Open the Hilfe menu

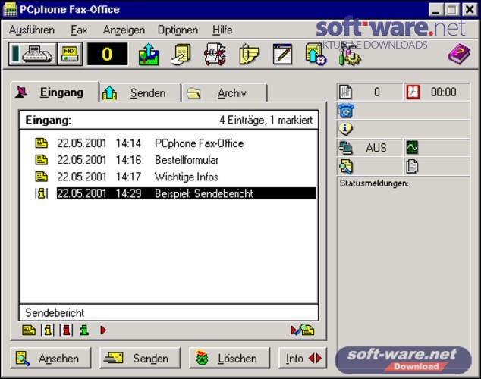222,30
